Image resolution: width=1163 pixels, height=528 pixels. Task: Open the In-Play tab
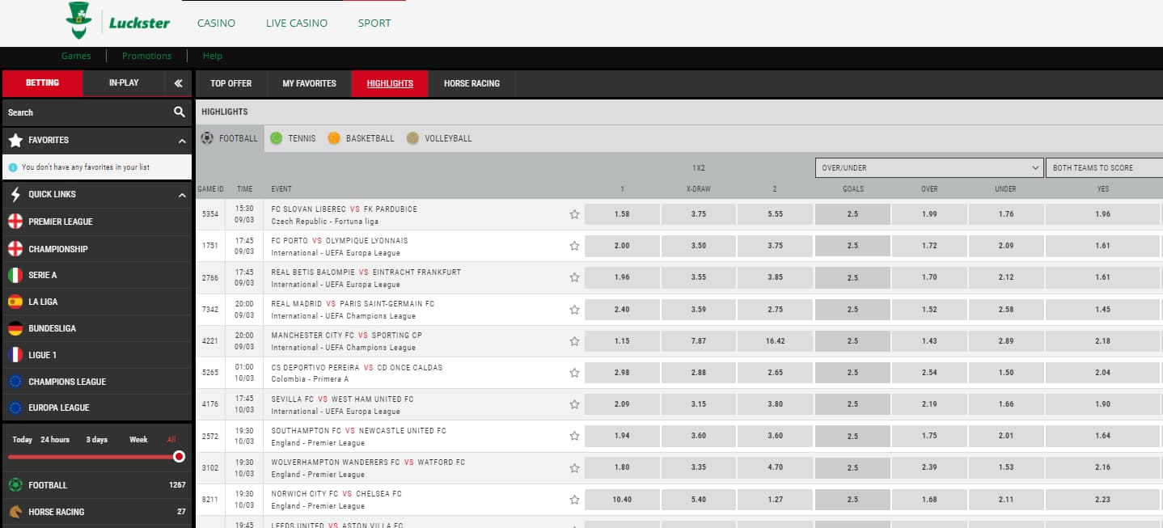point(124,82)
